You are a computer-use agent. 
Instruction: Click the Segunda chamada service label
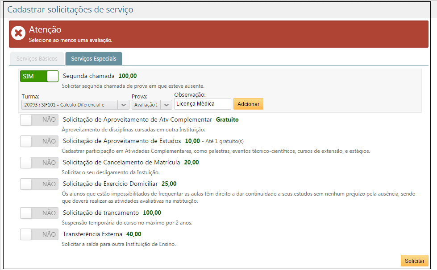click(x=89, y=76)
